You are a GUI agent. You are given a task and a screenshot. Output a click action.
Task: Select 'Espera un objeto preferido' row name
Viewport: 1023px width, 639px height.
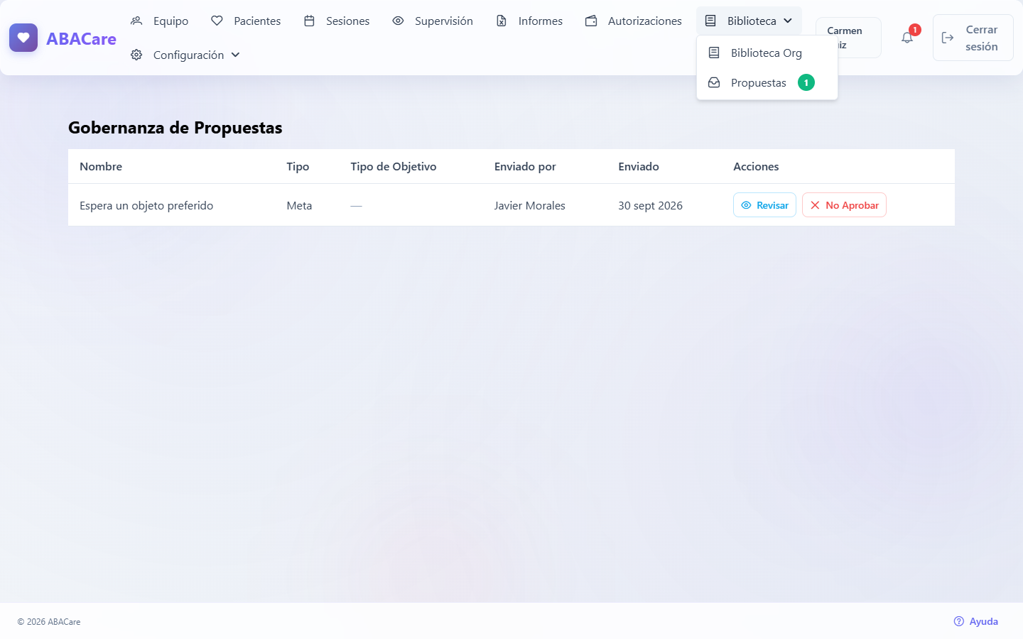pyautogui.click(x=146, y=205)
